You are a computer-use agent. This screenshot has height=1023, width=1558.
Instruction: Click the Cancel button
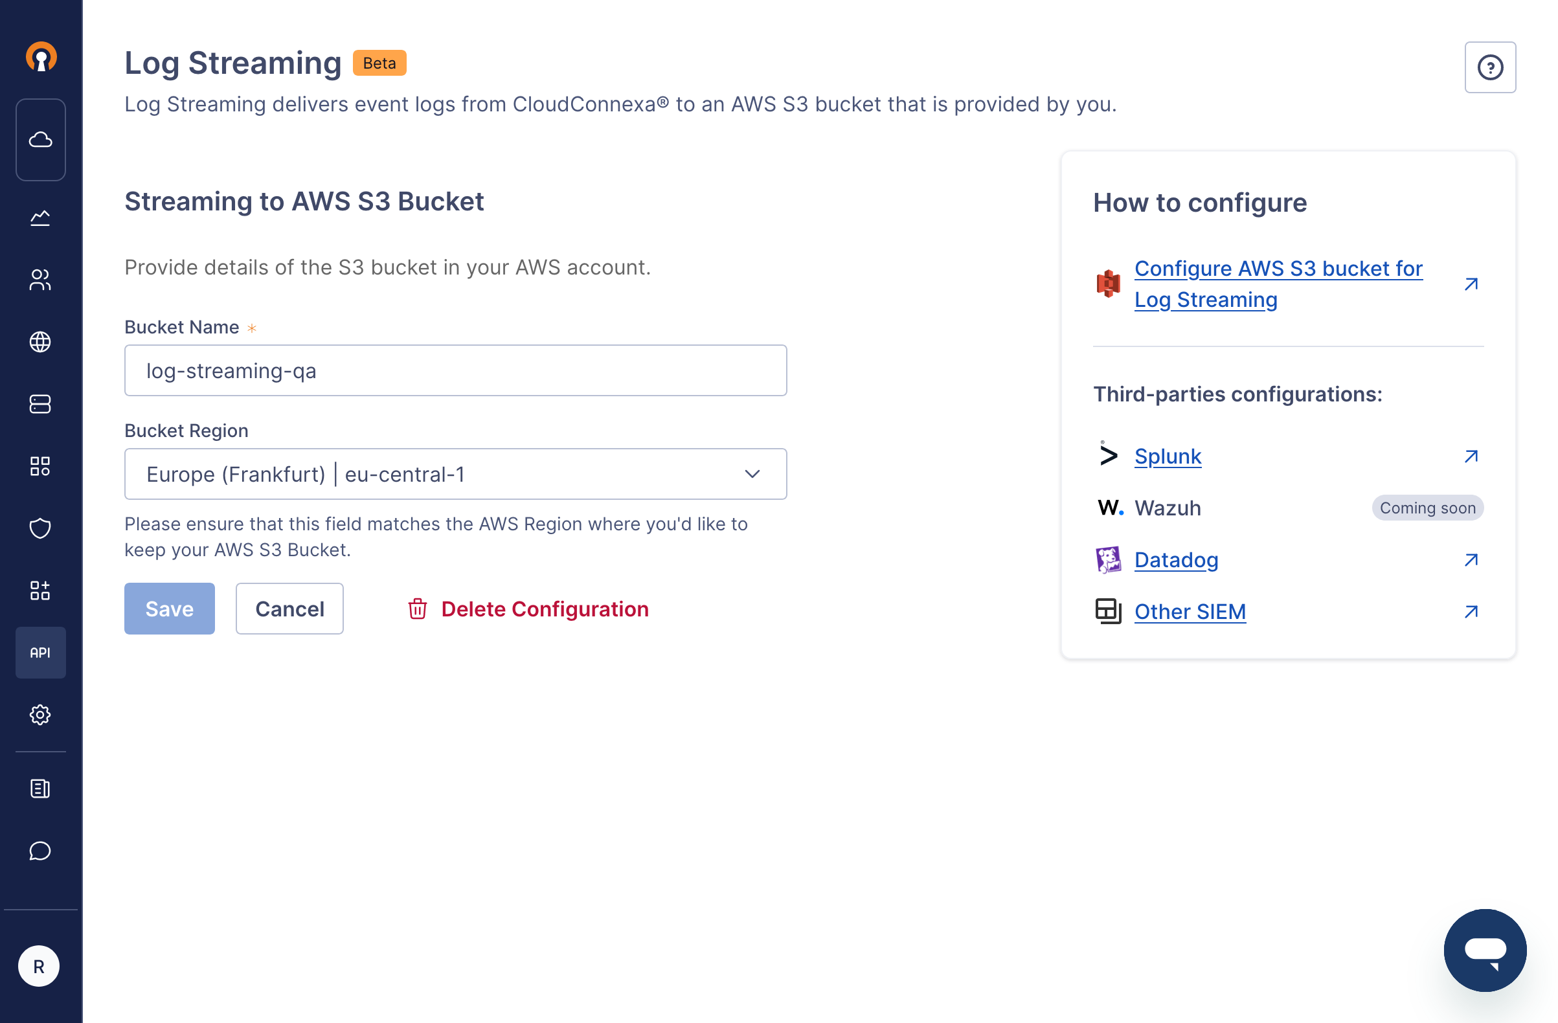tap(289, 609)
